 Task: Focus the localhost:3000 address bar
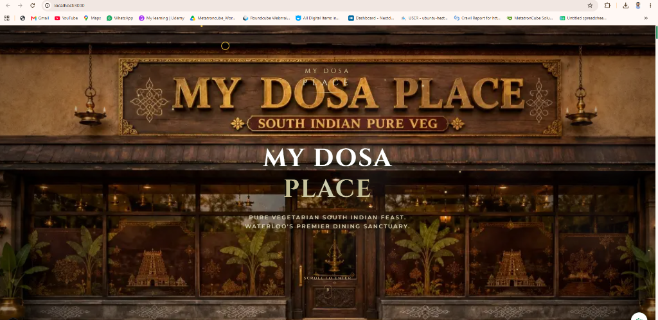[x=319, y=5]
